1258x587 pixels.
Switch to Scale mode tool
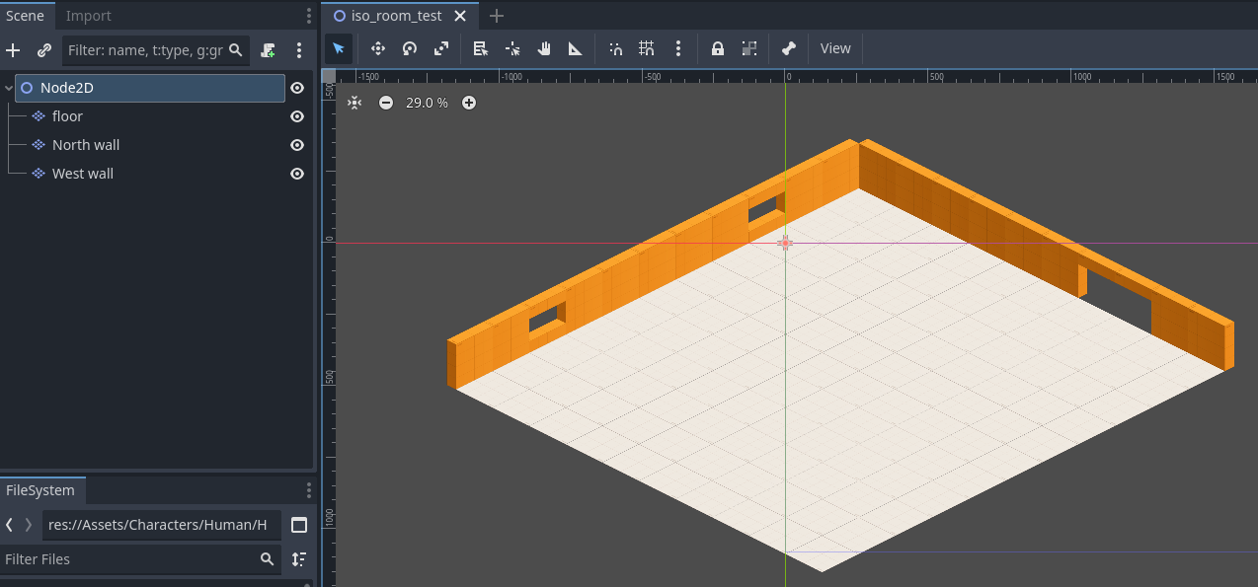click(x=440, y=48)
